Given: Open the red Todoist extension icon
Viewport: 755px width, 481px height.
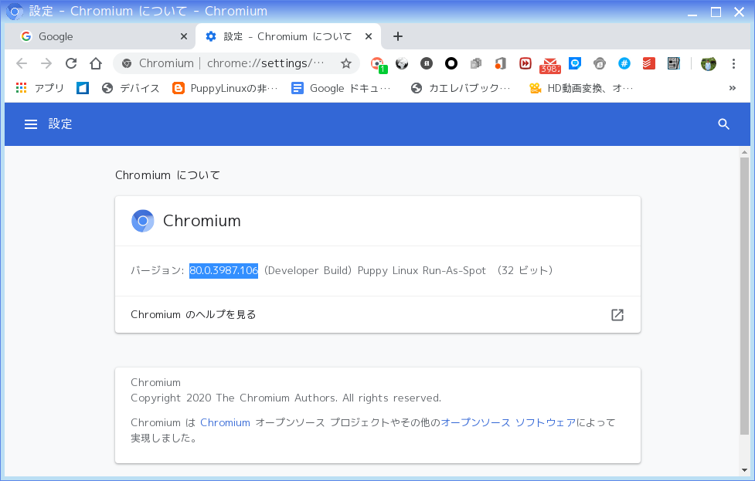Looking at the screenshot, I should click(649, 63).
